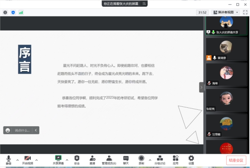Open 管理成员 member management panel
The width and height of the screenshot is (250, 168).
pyautogui.click(x=109, y=160)
